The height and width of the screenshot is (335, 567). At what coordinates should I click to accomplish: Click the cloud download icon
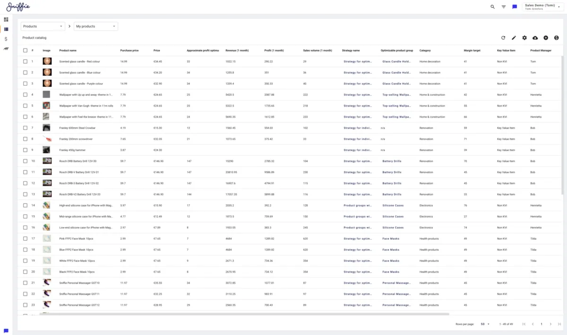pos(535,38)
